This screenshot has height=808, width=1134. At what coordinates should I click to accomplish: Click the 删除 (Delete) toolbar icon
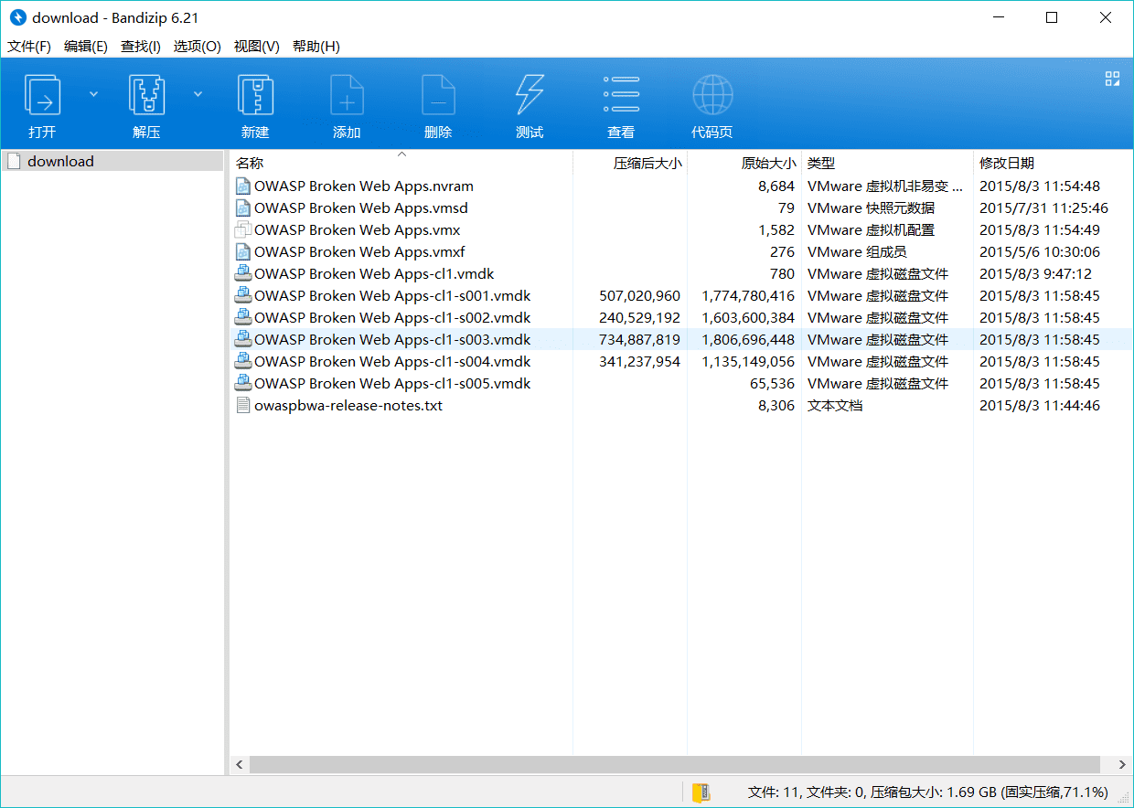438,94
